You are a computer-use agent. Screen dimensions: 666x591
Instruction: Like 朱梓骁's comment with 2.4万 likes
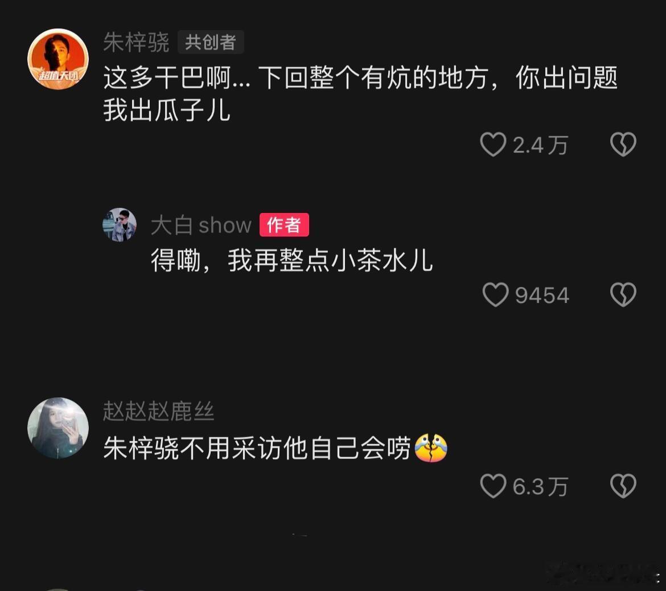pyautogui.click(x=493, y=145)
